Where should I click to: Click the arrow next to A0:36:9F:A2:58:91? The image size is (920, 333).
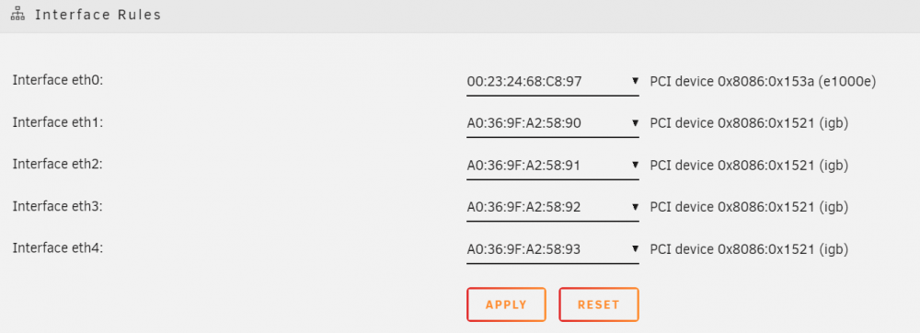click(635, 166)
